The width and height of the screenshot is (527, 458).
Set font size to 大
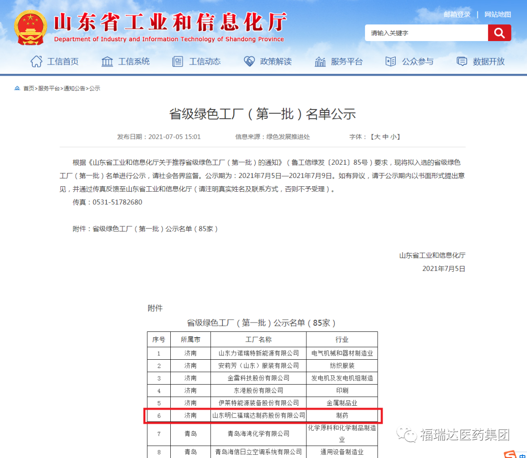[x=377, y=137]
